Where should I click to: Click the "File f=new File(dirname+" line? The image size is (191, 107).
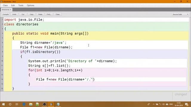click(x=65, y=79)
